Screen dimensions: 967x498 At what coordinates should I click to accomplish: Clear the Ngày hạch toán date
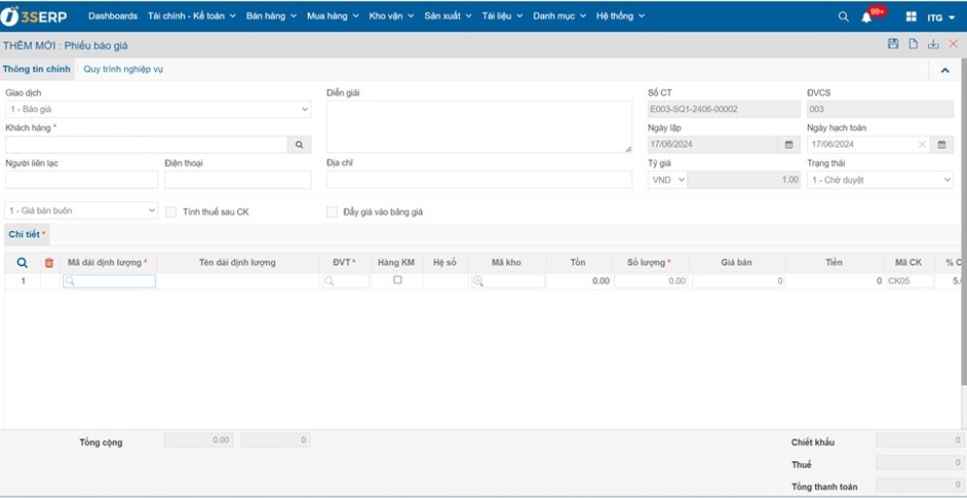point(922,145)
